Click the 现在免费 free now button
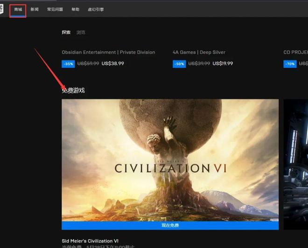Screen dimensions: 308x248 point(170,226)
